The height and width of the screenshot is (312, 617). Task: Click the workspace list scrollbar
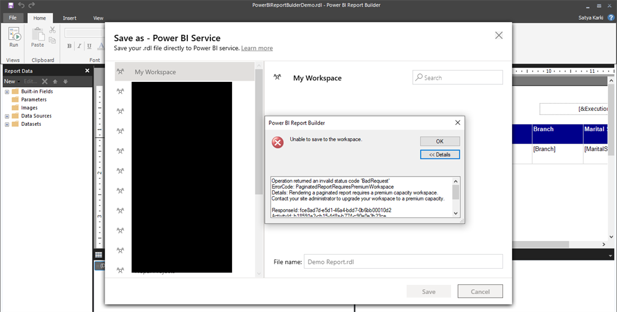[258, 132]
